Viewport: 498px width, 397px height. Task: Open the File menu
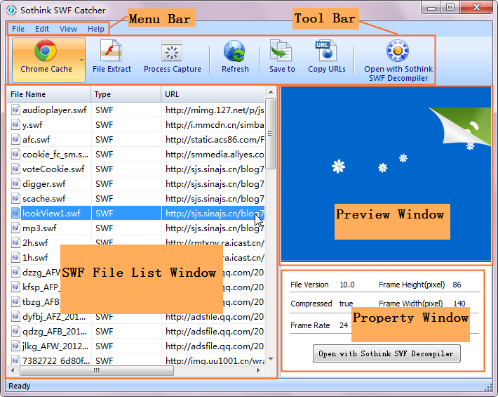click(18, 29)
